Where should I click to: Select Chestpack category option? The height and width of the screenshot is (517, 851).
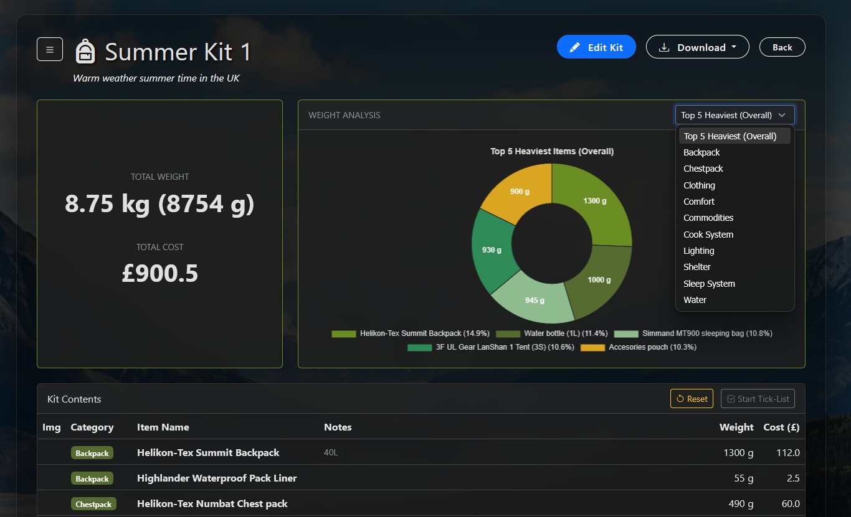pyautogui.click(x=703, y=169)
